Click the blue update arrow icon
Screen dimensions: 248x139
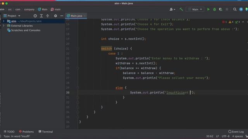pyautogui.click(x=241, y=9)
